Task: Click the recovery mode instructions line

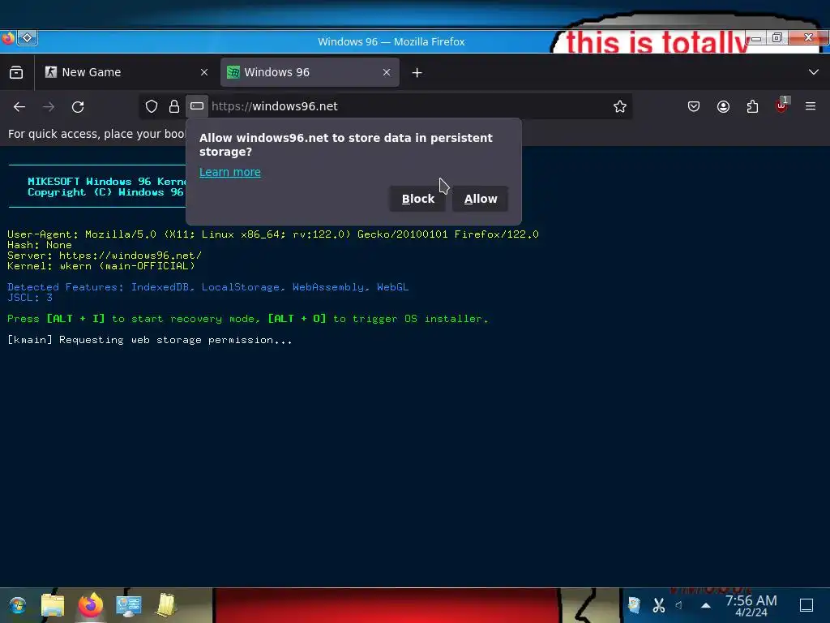Action: [248, 319]
